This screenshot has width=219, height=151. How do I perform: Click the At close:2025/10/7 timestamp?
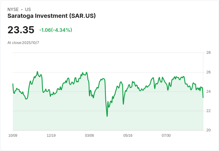[23, 43]
